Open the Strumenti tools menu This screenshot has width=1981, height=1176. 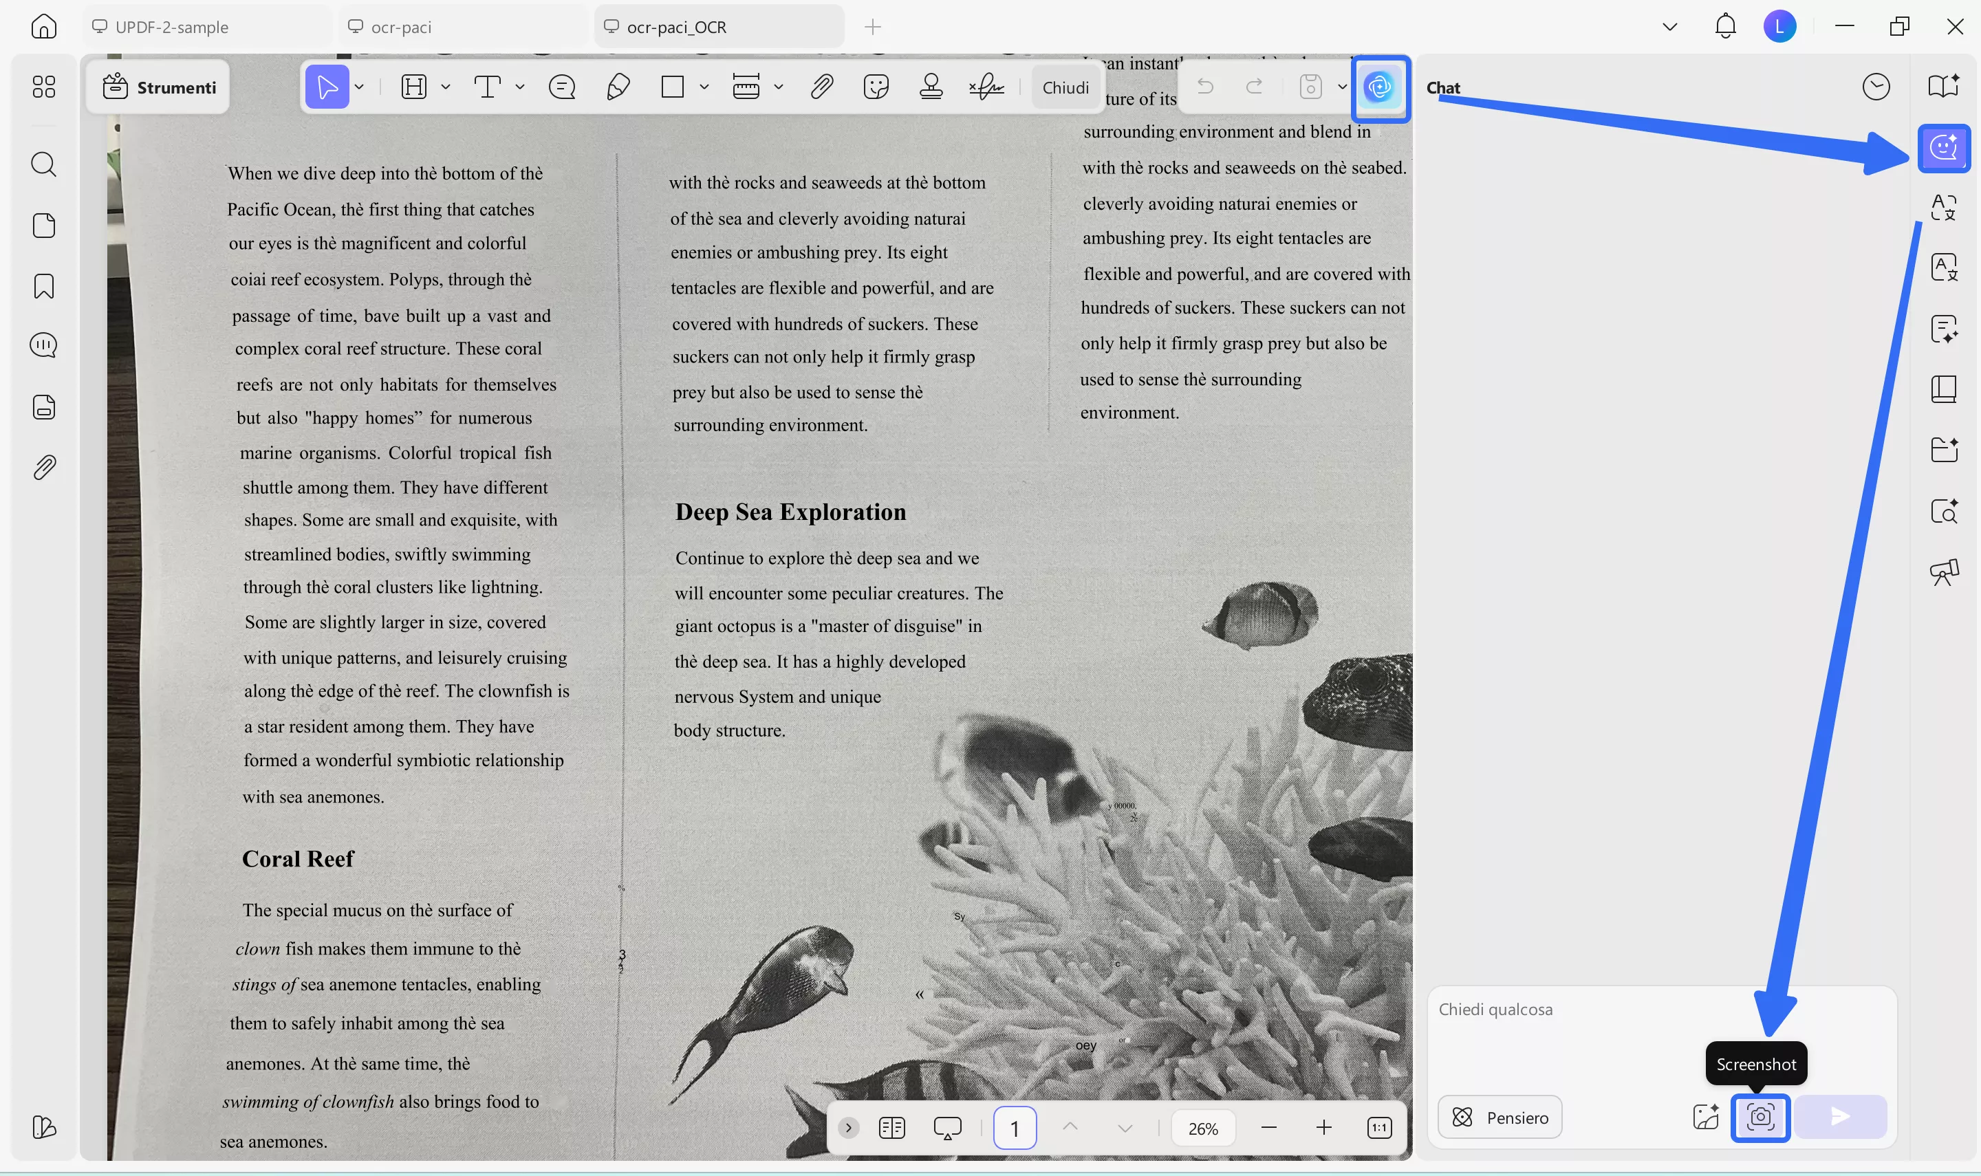point(160,87)
